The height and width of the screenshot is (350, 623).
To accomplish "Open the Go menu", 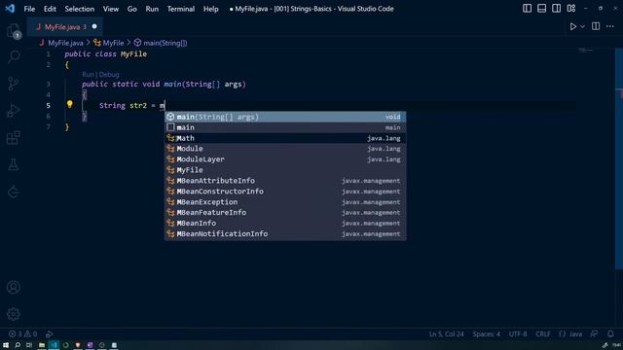I will pos(132,9).
